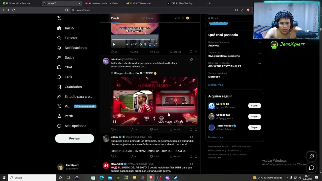Open the #AbelardoSeráPresidente trend options

coord(260,53)
